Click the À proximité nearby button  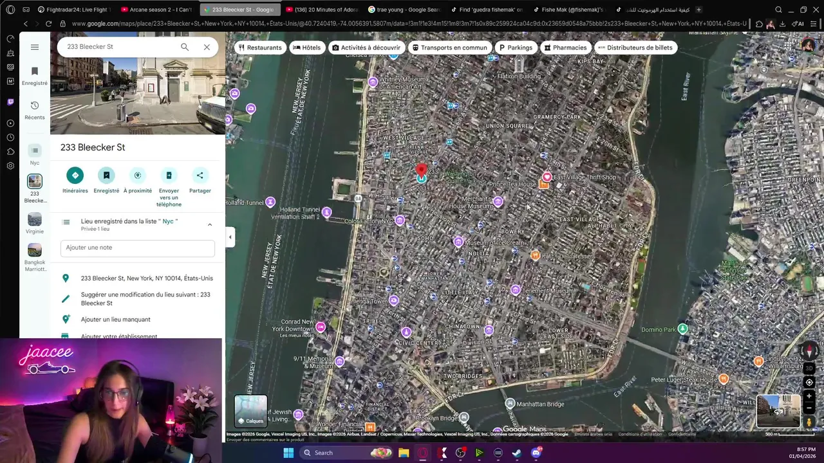[138, 180]
